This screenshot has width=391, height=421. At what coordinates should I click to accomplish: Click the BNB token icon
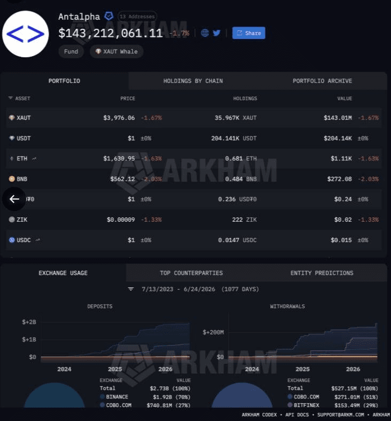point(12,179)
